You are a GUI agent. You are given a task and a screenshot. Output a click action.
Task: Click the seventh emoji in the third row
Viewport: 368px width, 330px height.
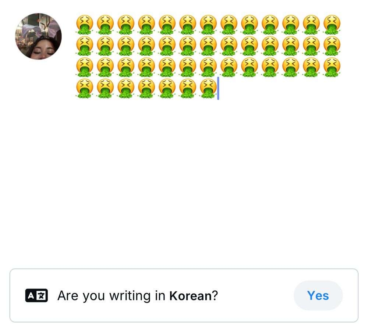(208, 67)
